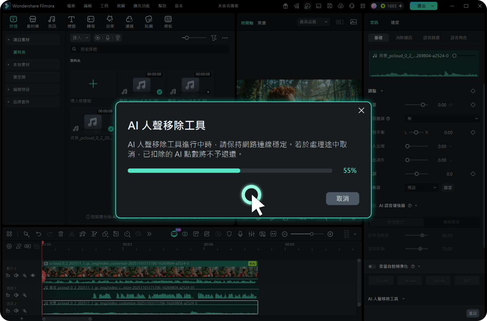Viewport: 487px width, 321px height.
Task: Hide 影片 1 track with eye icon
Action: click(33, 275)
